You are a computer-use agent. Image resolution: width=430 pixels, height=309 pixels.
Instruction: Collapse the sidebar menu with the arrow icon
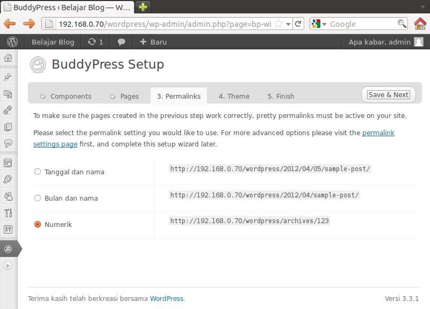click(x=8, y=266)
